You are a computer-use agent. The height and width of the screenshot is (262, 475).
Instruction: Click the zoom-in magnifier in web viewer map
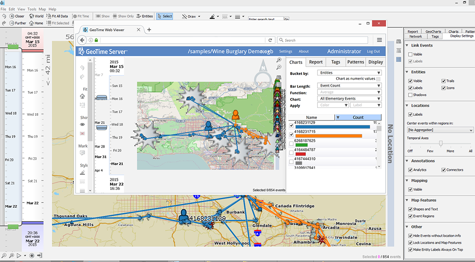pyautogui.click(x=279, y=60)
